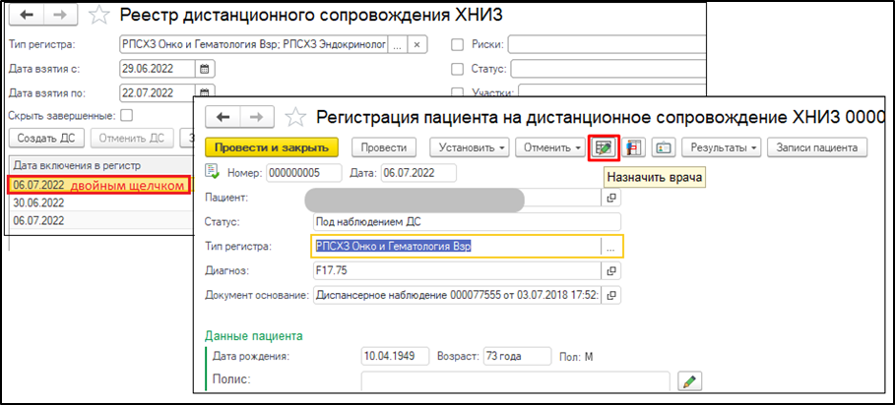Click the Провести и закрыть button
Image resolution: width=895 pixels, height=405 pixels.
[x=272, y=147]
